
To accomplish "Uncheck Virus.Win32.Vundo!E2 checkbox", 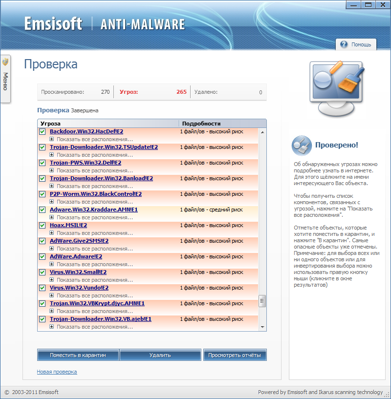I will pos(43,288).
